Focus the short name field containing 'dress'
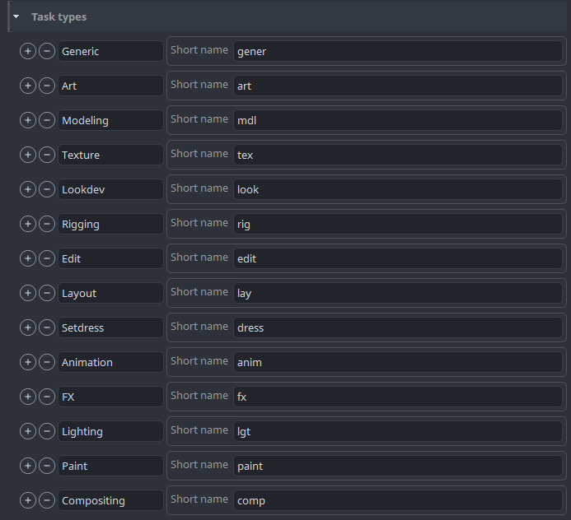This screenshot has height=520, width=571. click(397, 327)
